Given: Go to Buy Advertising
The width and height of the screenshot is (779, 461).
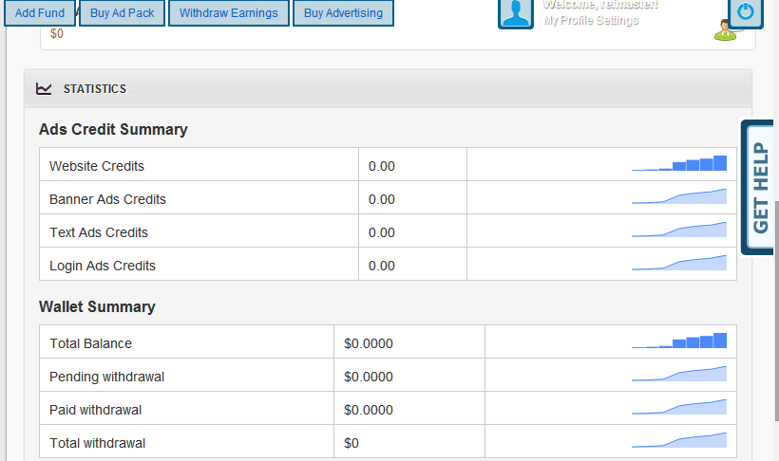Looking at the screenshot, I should click(x=343, y=13).
